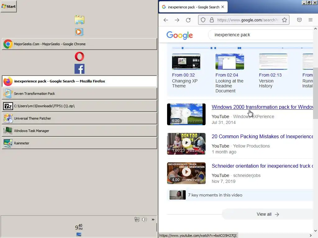Close the inexperience pack Firefox tab
Image resolution: width=318 pixels, height=238 pixels.
(223, 7)
